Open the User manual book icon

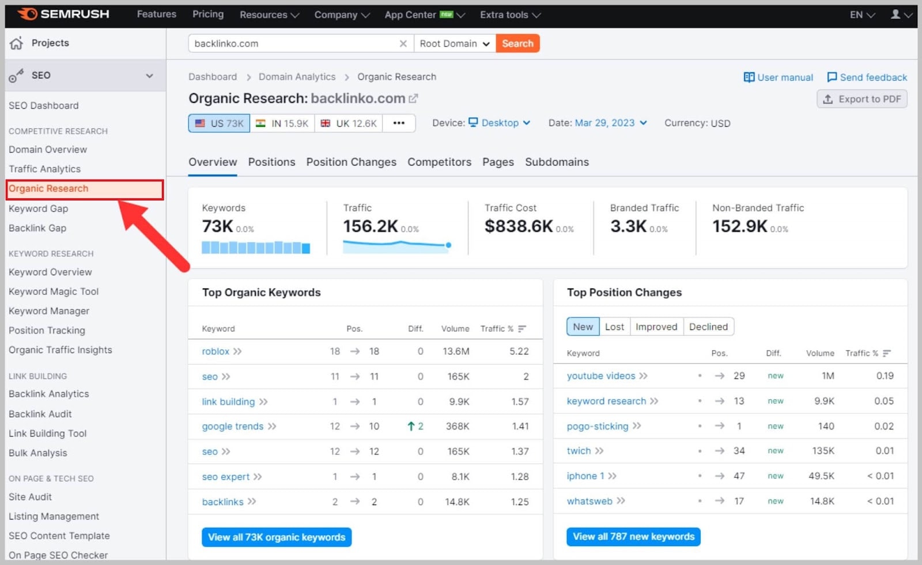[749, 77]
